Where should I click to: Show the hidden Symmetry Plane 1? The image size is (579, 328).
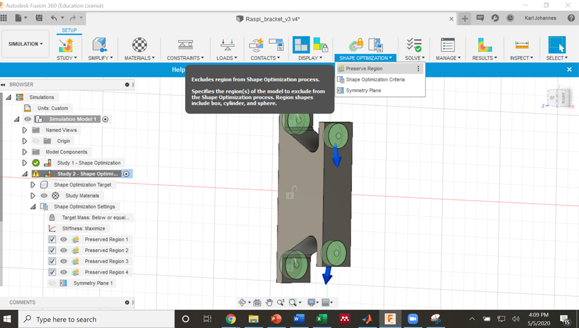[x=52, y=283]
